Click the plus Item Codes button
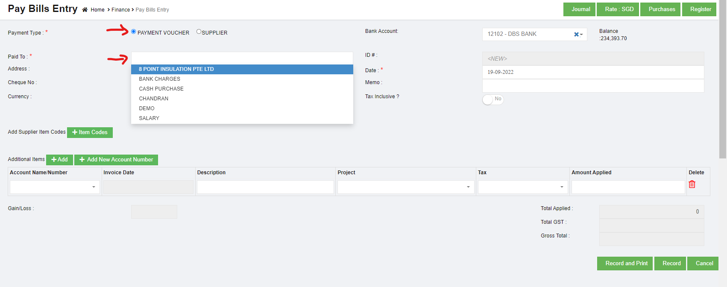727x287 pixels. point(90,132)
